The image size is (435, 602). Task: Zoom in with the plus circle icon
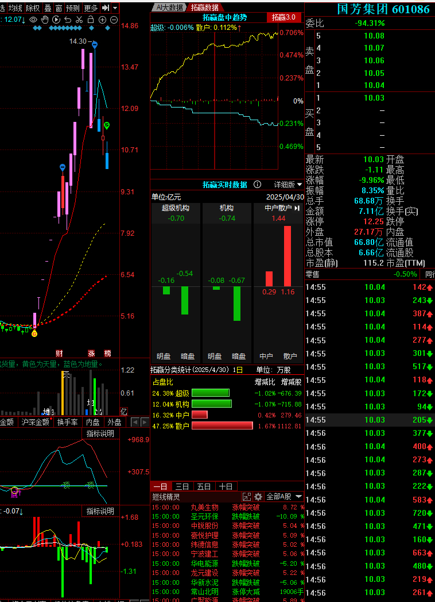[x=102, y=20]
